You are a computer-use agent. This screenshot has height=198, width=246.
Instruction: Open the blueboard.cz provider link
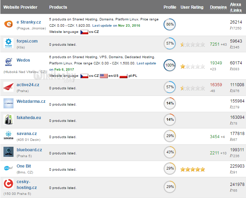pyautogui.click(x=29, y=150)
